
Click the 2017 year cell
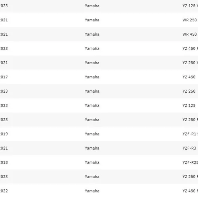[4, 77]
